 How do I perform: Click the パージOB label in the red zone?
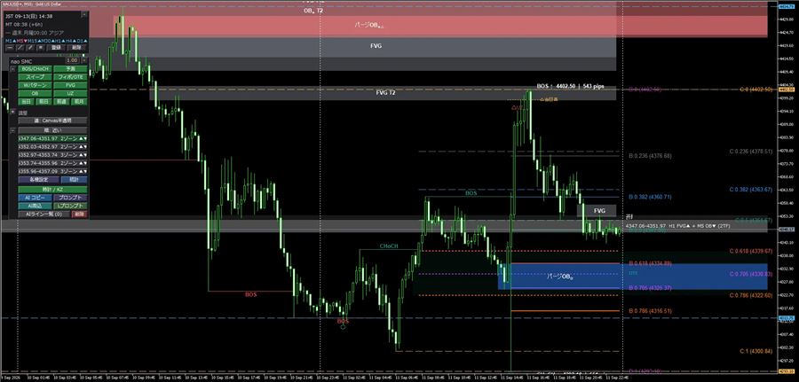369,25
